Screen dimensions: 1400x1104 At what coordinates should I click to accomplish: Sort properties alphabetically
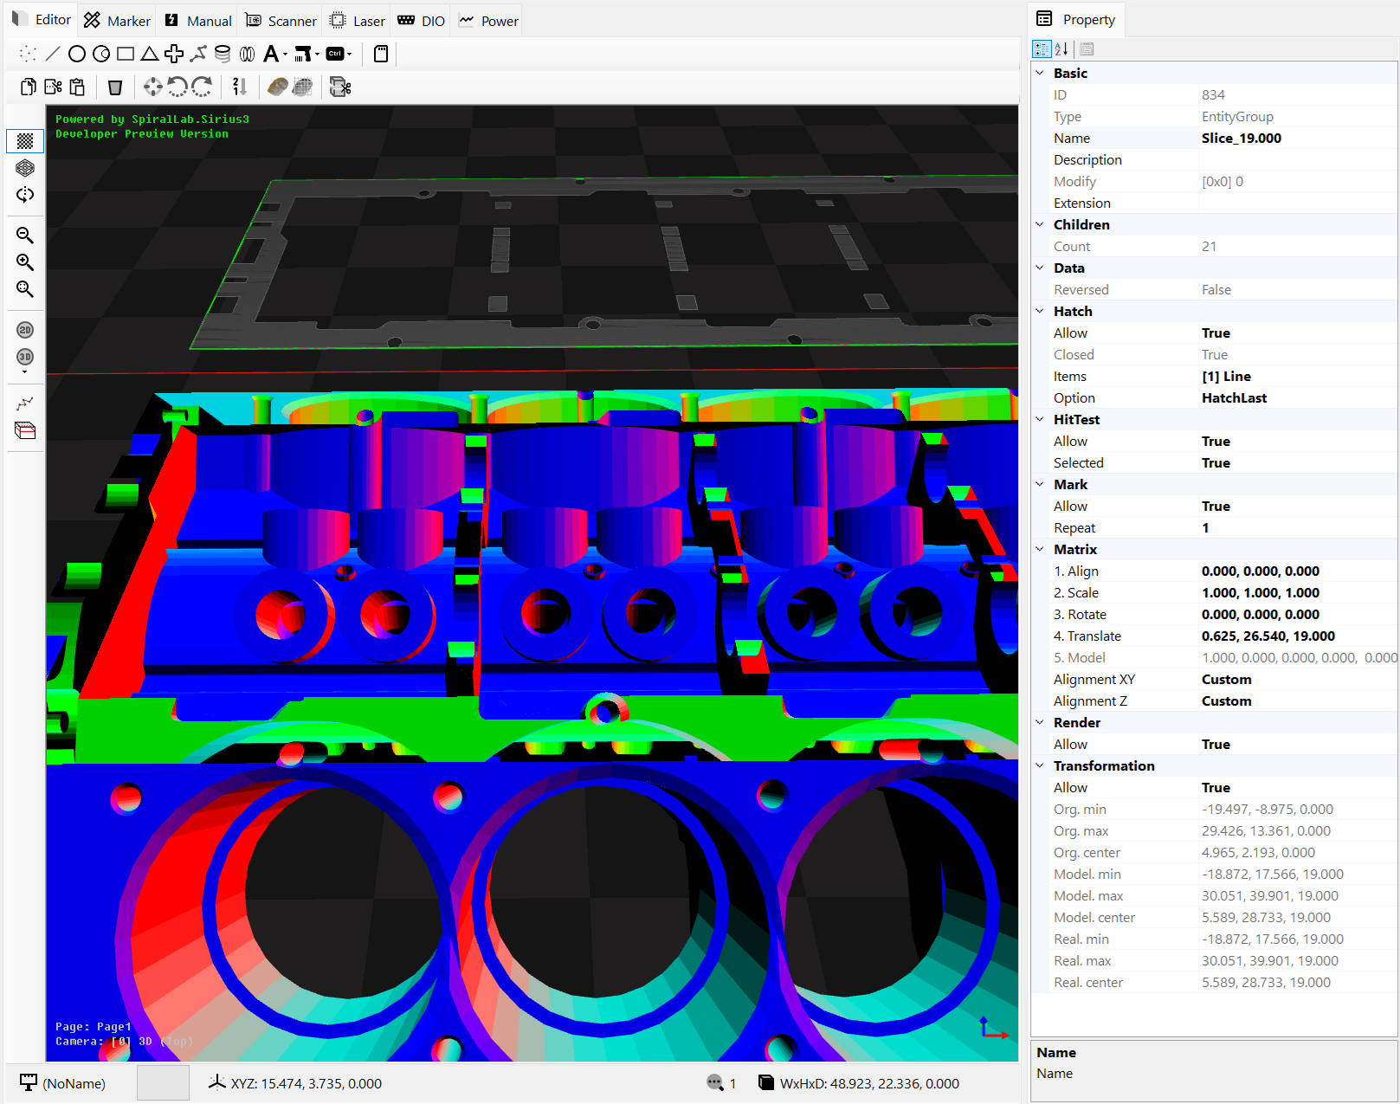pos(1061,49)
